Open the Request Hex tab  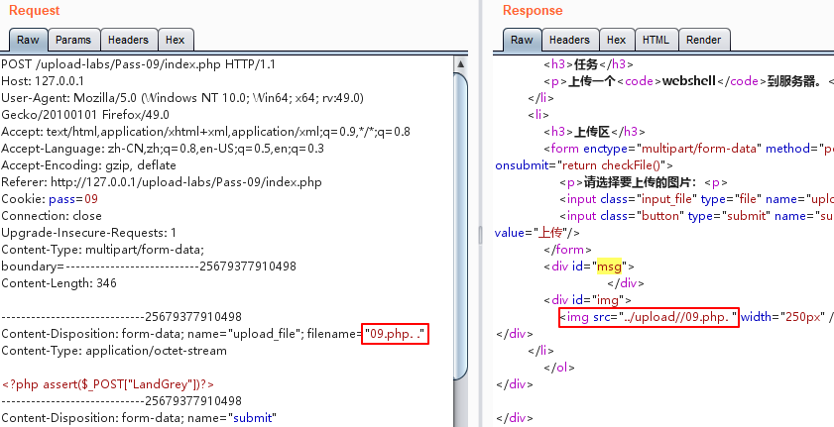click(175, 40)
